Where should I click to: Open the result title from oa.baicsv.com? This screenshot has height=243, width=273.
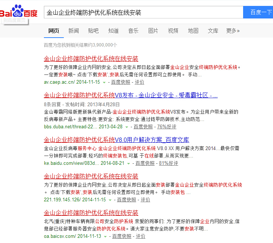pyautogui.click(x=91, y=213)
